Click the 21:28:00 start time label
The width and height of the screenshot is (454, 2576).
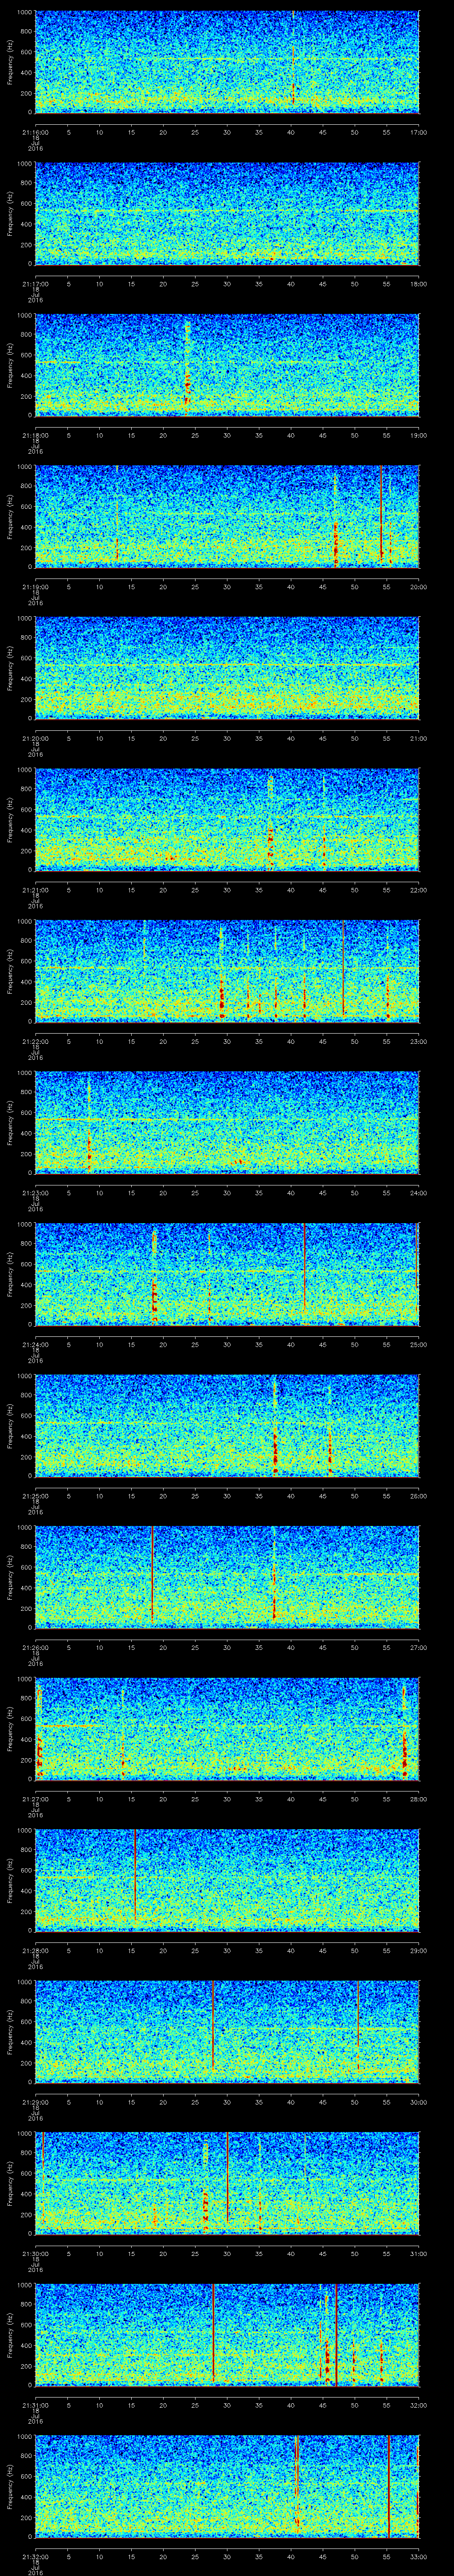(35, 1950)
